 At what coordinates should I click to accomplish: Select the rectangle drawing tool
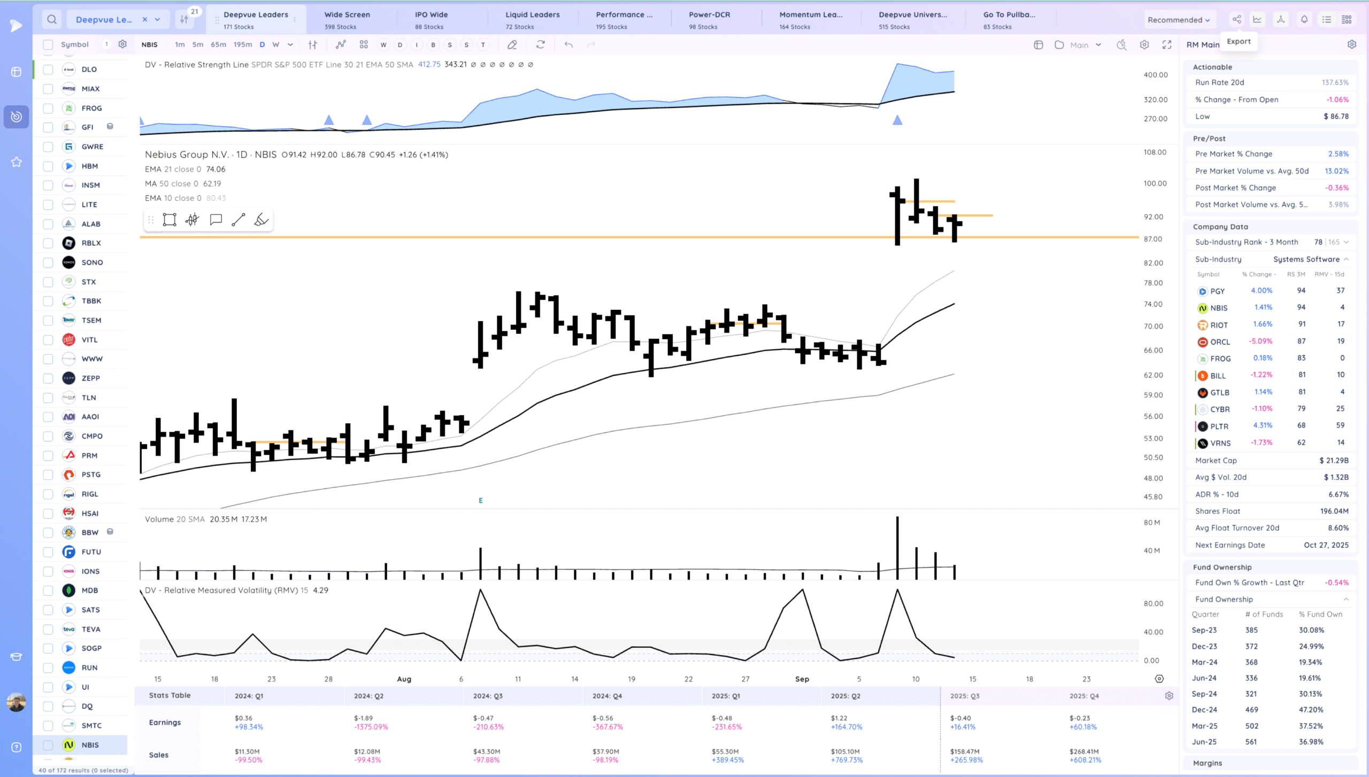(x=170, y=220)
